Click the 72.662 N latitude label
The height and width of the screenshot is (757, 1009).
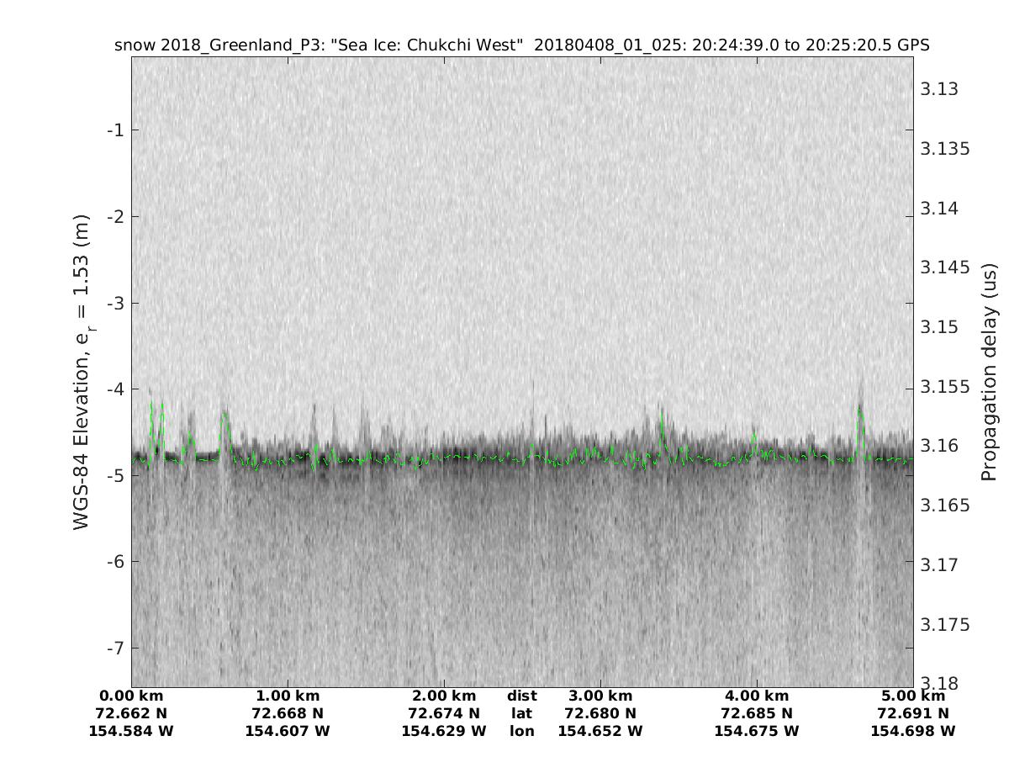point(131,713)
